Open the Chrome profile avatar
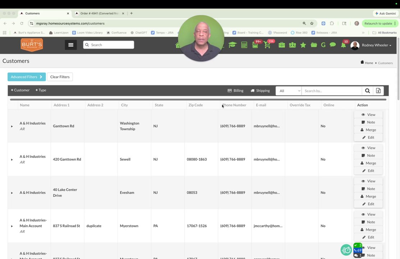 pyautogui.click(x=357, y=23)
